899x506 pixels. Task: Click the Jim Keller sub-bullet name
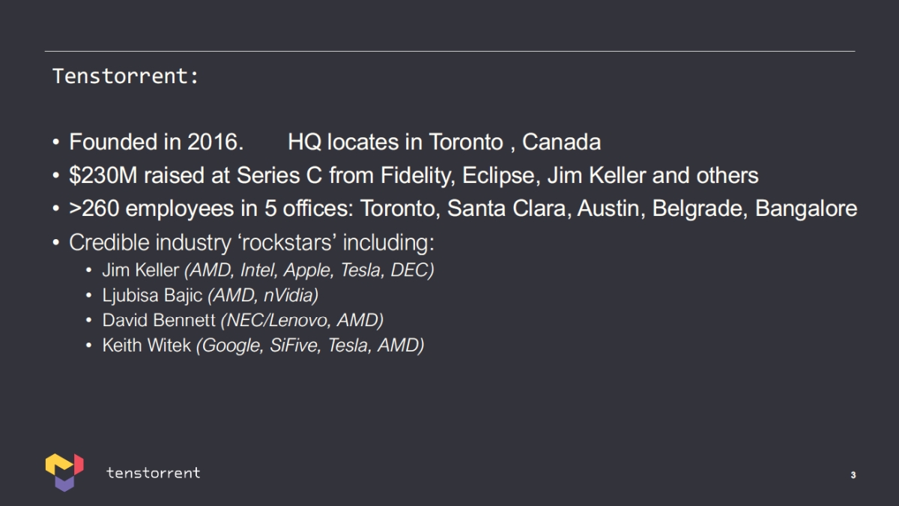tap(140, 270)
